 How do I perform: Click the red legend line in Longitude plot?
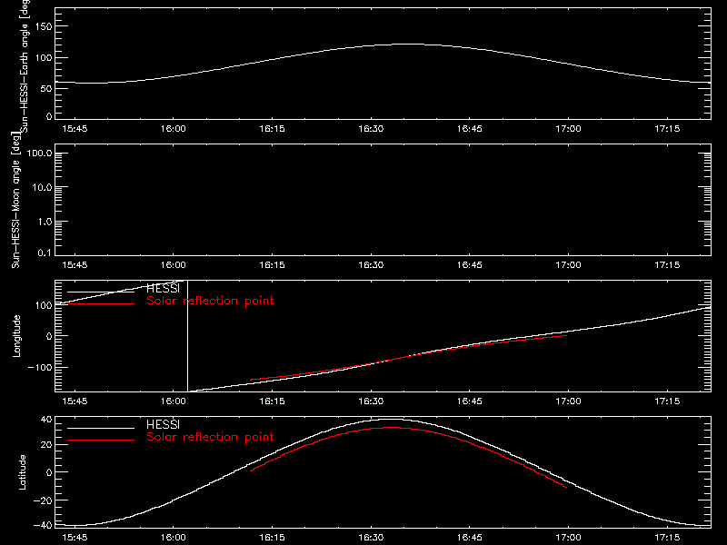[101, 303]
